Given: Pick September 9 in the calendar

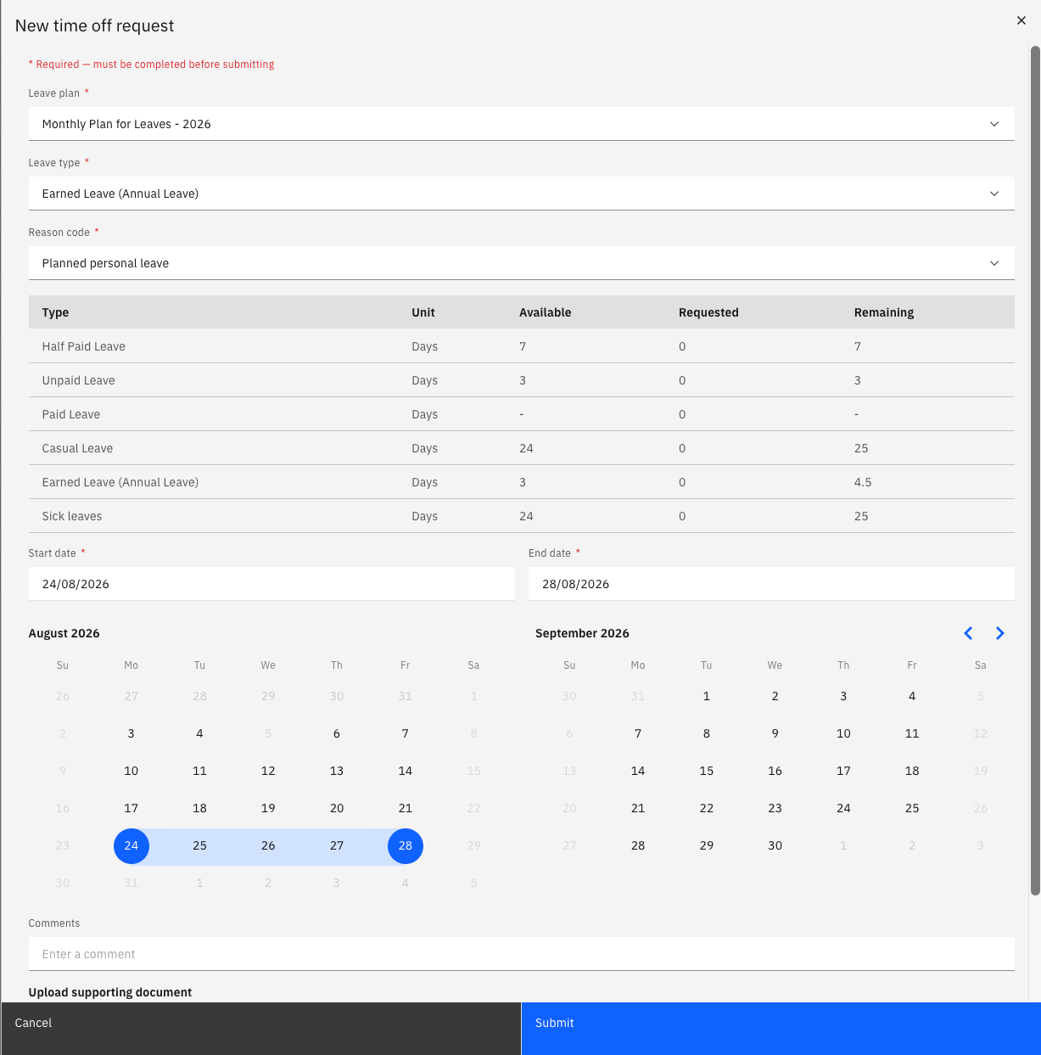Looking at the screenshot, I should coord(775,734).
